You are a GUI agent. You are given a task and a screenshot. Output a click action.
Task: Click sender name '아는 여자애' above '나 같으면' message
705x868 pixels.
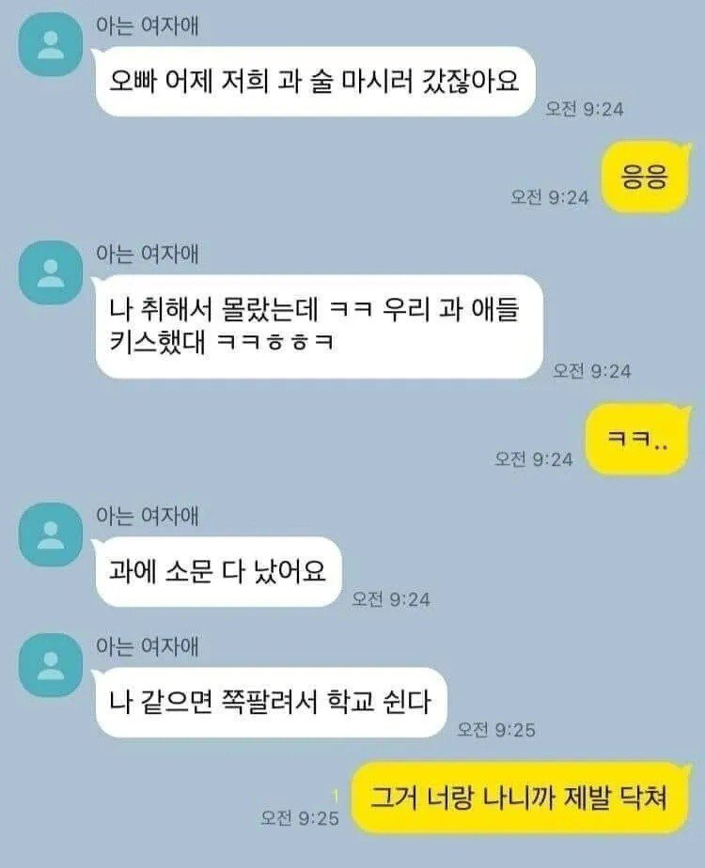pyautogui.click(x=148, y=646)
